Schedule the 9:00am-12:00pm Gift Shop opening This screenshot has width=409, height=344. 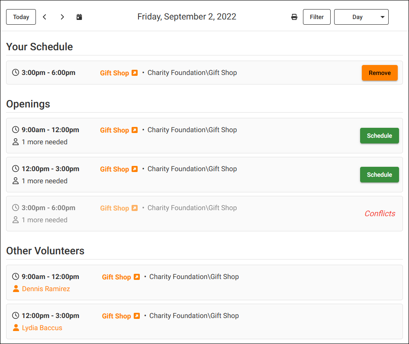(379, 136)
